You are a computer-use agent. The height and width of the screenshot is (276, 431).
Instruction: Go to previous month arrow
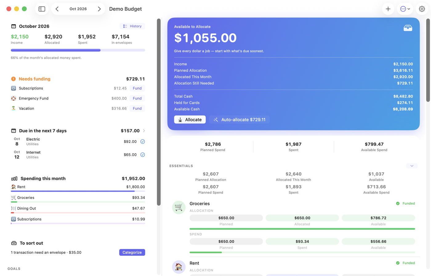57,9
